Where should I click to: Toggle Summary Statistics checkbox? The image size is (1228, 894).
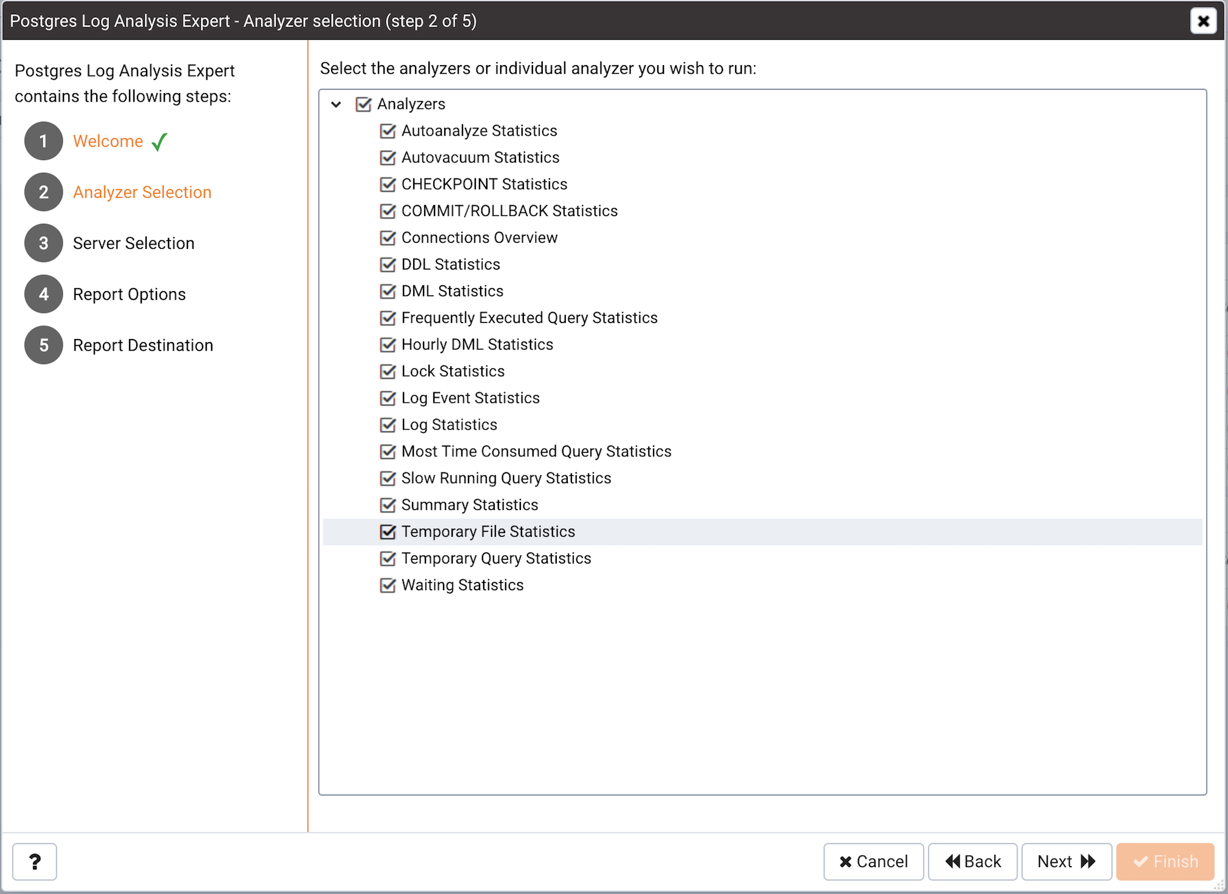(388, 506)
